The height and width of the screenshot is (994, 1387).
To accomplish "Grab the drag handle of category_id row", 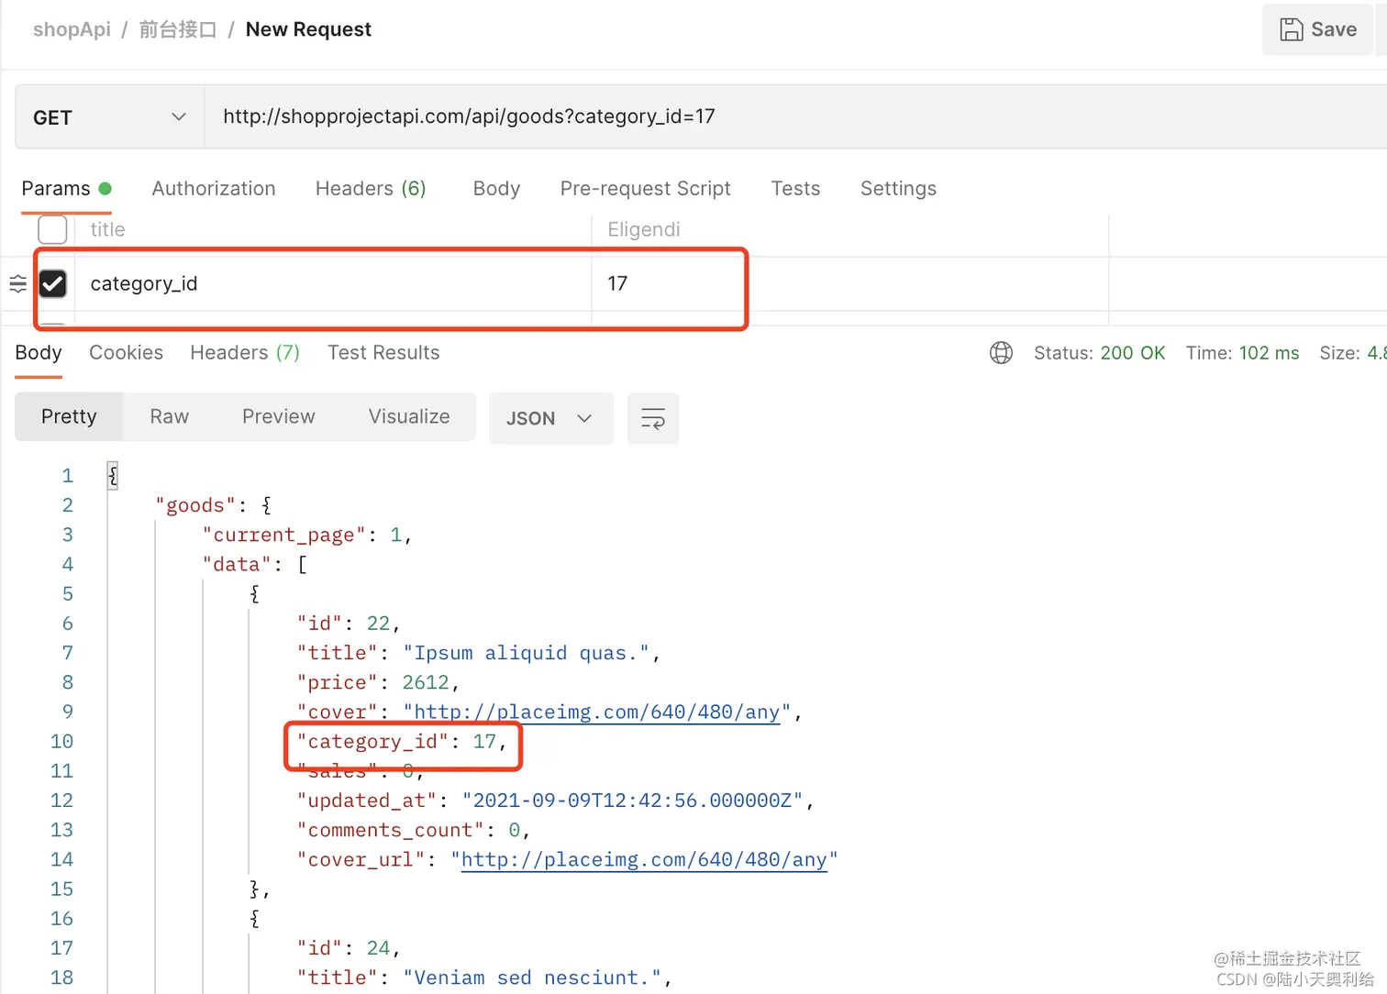I will (x=17, y=284).
